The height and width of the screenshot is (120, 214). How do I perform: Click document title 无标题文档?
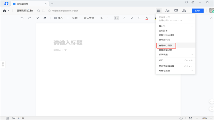tap(25, 11)
